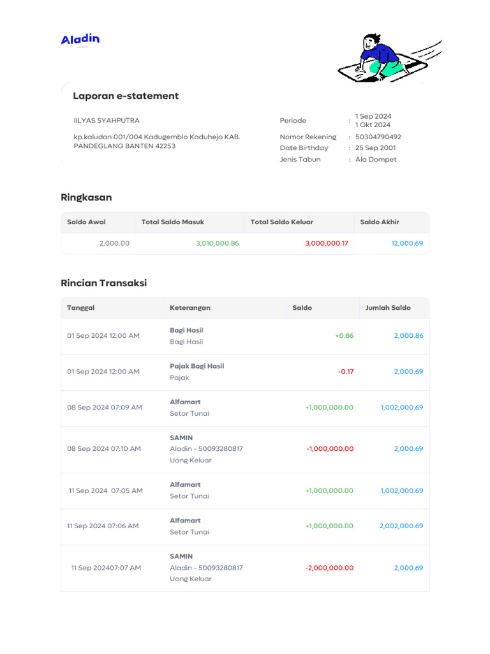Select the +0.86 Bagi Hasil amount
The image size is (490, 654).
[x=344, y=336]
